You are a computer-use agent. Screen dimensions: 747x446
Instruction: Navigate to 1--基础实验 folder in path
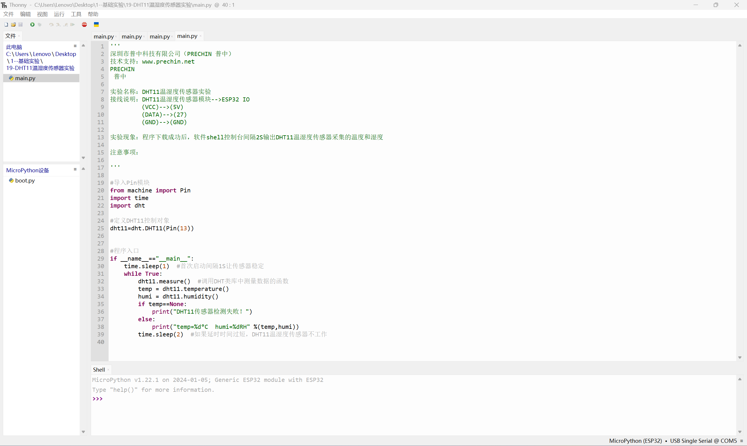(25, 61)
